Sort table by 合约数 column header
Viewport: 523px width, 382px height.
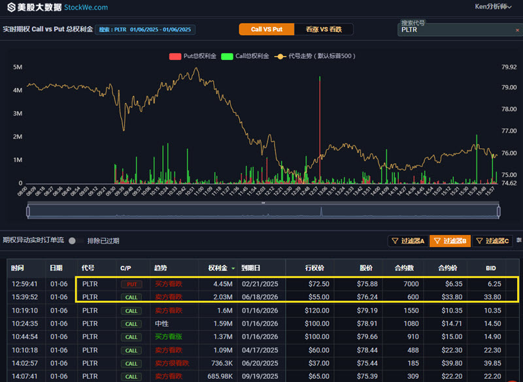click(x=404, y=268)
